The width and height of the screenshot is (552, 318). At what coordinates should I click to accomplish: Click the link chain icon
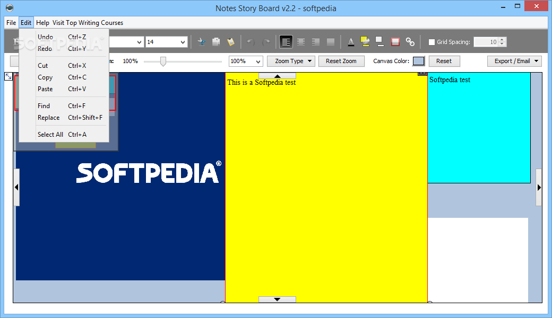(410, 42)
